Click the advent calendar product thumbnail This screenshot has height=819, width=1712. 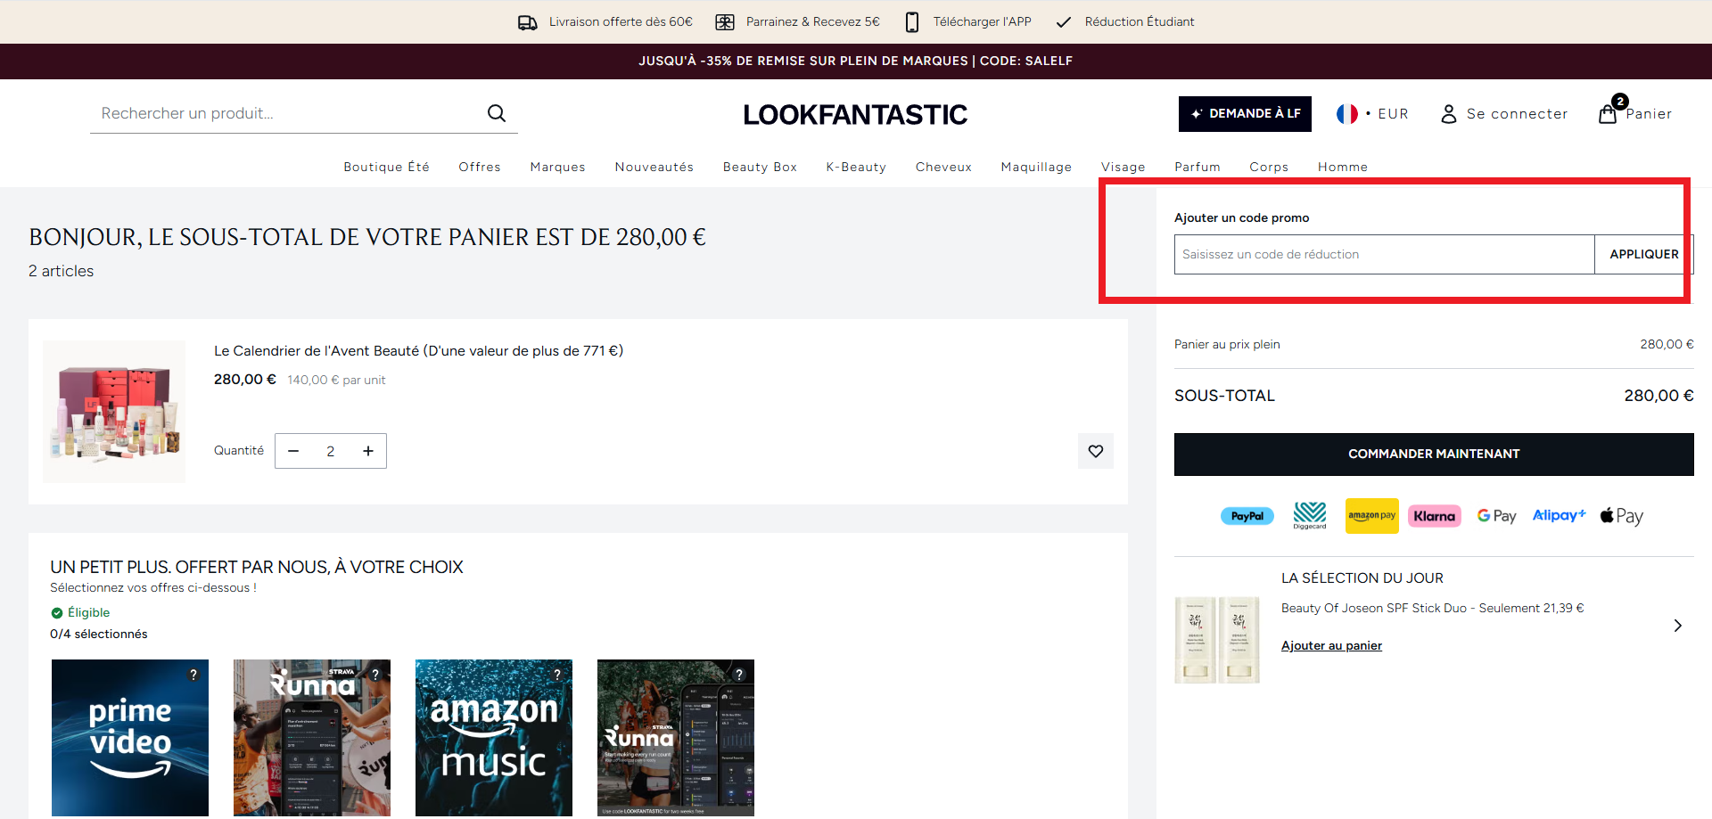[x=114, y=412]
